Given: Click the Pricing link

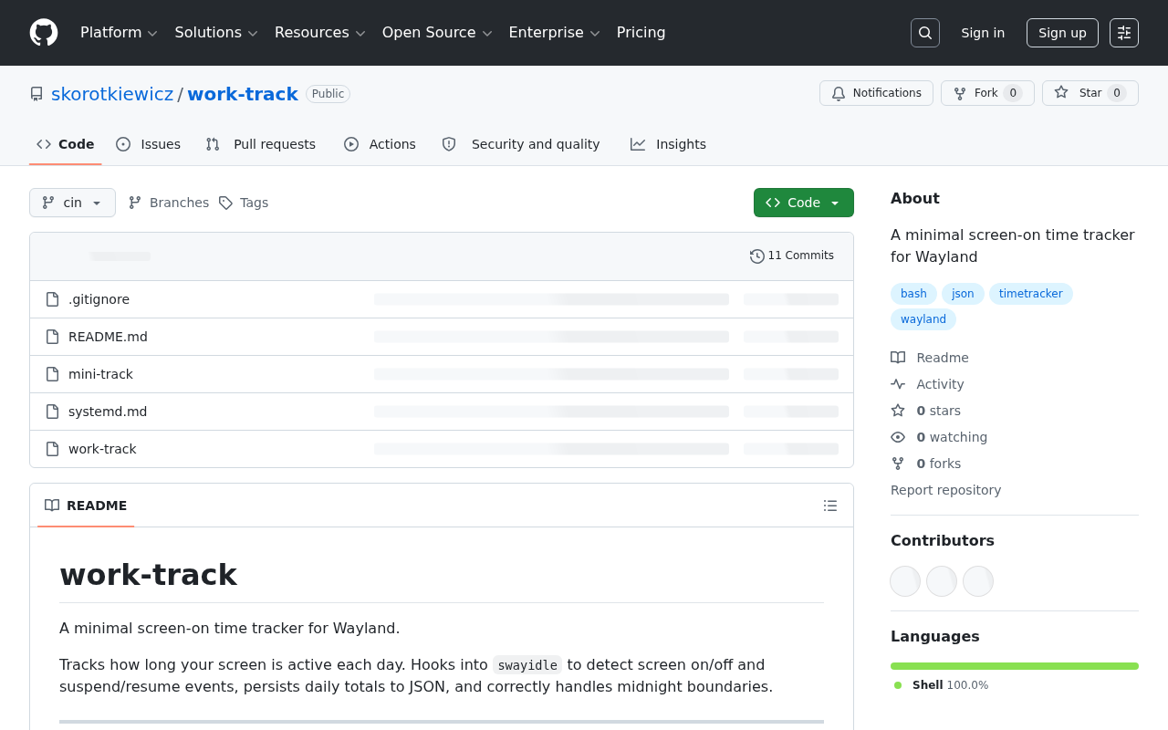Looking at the screenshot, I should click(x=641, y=33).
